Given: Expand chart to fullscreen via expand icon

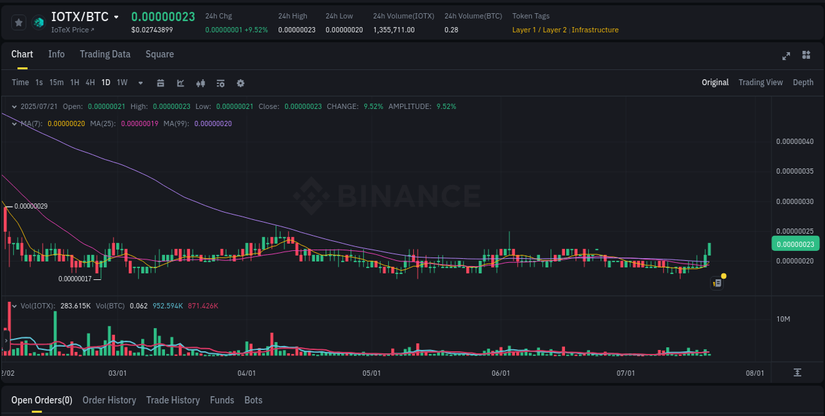Looking at the screenshot, I should (786, 56).
